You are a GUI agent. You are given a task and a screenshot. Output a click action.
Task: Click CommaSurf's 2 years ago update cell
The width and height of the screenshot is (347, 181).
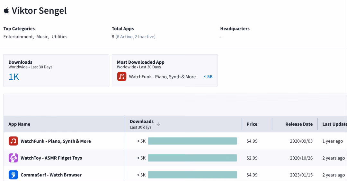click(334, 175)
